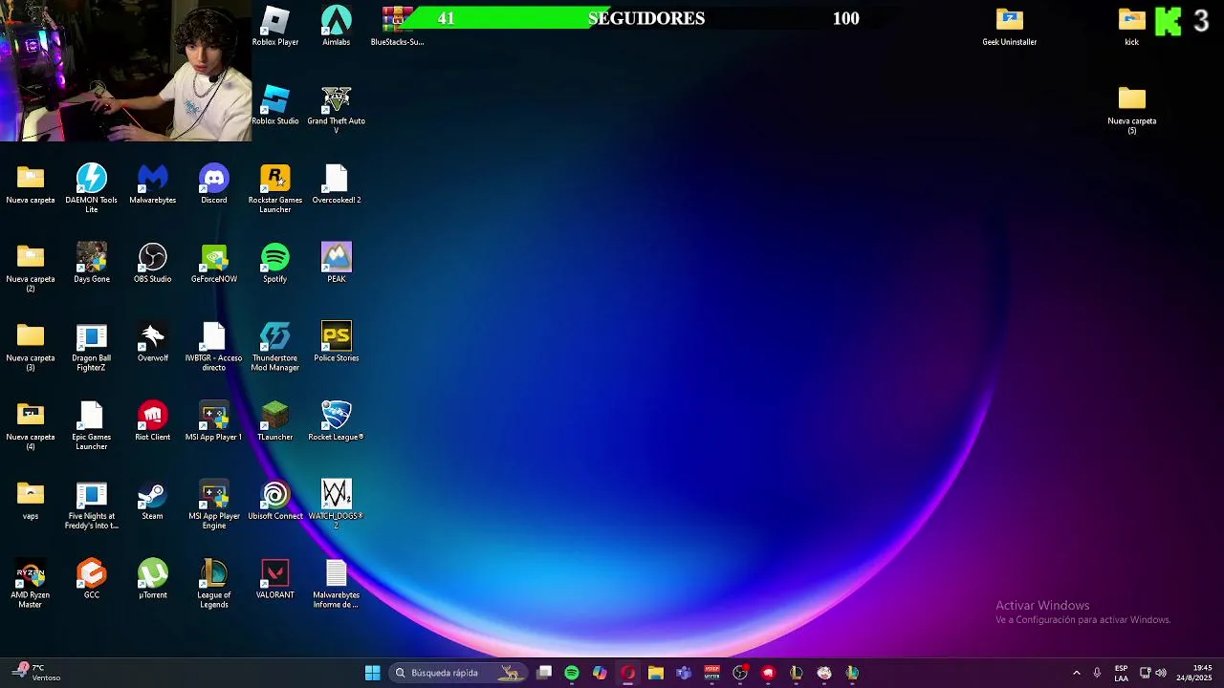Viewport: 1224px width, 688px height.
Task: Select the Grand Theft Auto V icon
Action: [x=336, y=109]
